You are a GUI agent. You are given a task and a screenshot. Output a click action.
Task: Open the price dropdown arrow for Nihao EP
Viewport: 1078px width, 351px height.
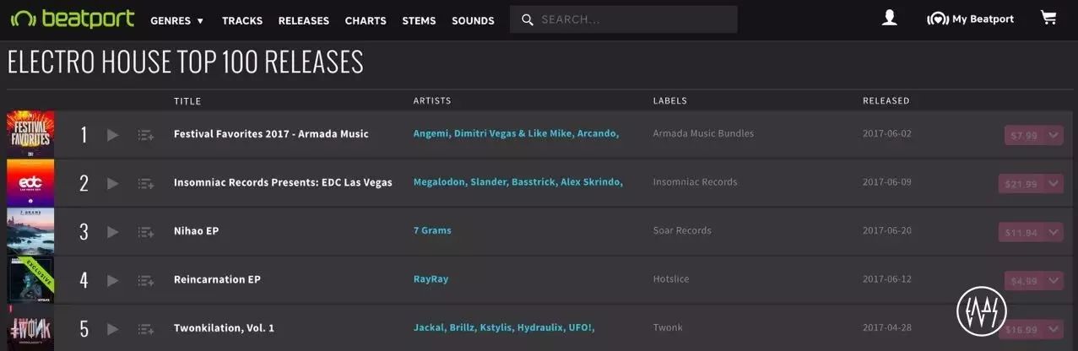click(x=1054, y=232)
